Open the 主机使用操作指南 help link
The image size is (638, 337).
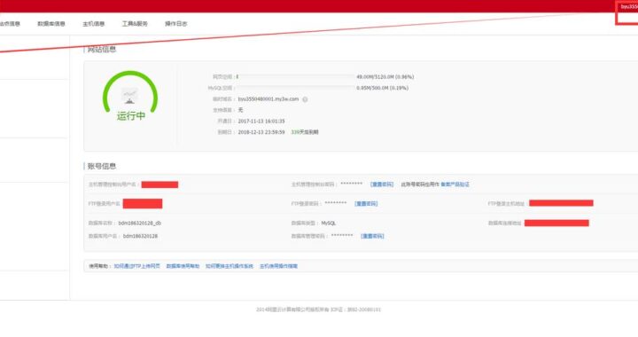[279, 266]
